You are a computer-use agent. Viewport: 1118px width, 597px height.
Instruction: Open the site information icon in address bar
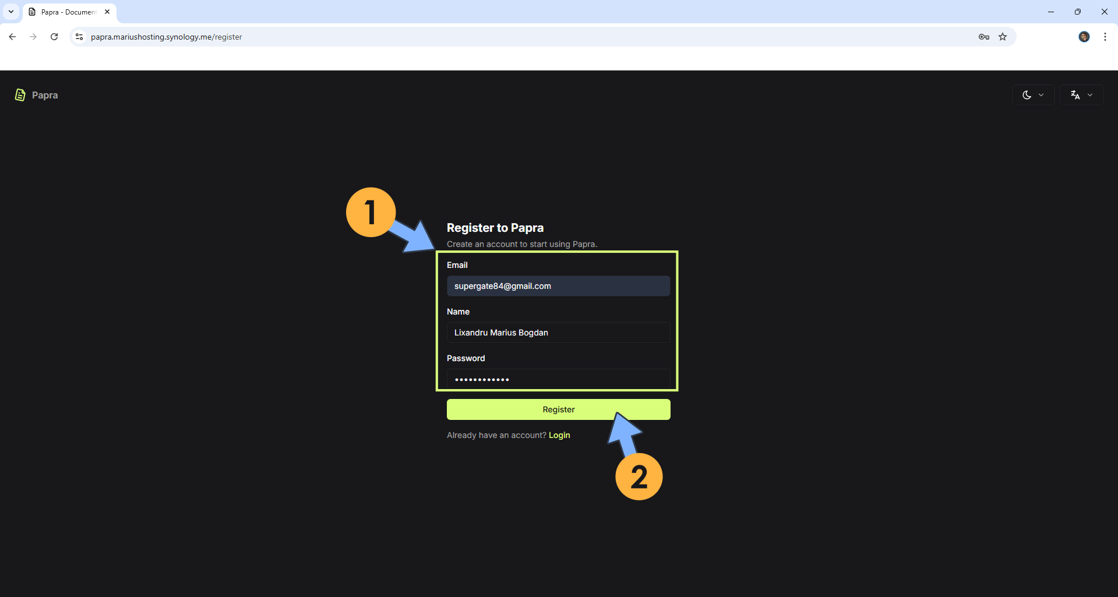click(x=80, y=37)
